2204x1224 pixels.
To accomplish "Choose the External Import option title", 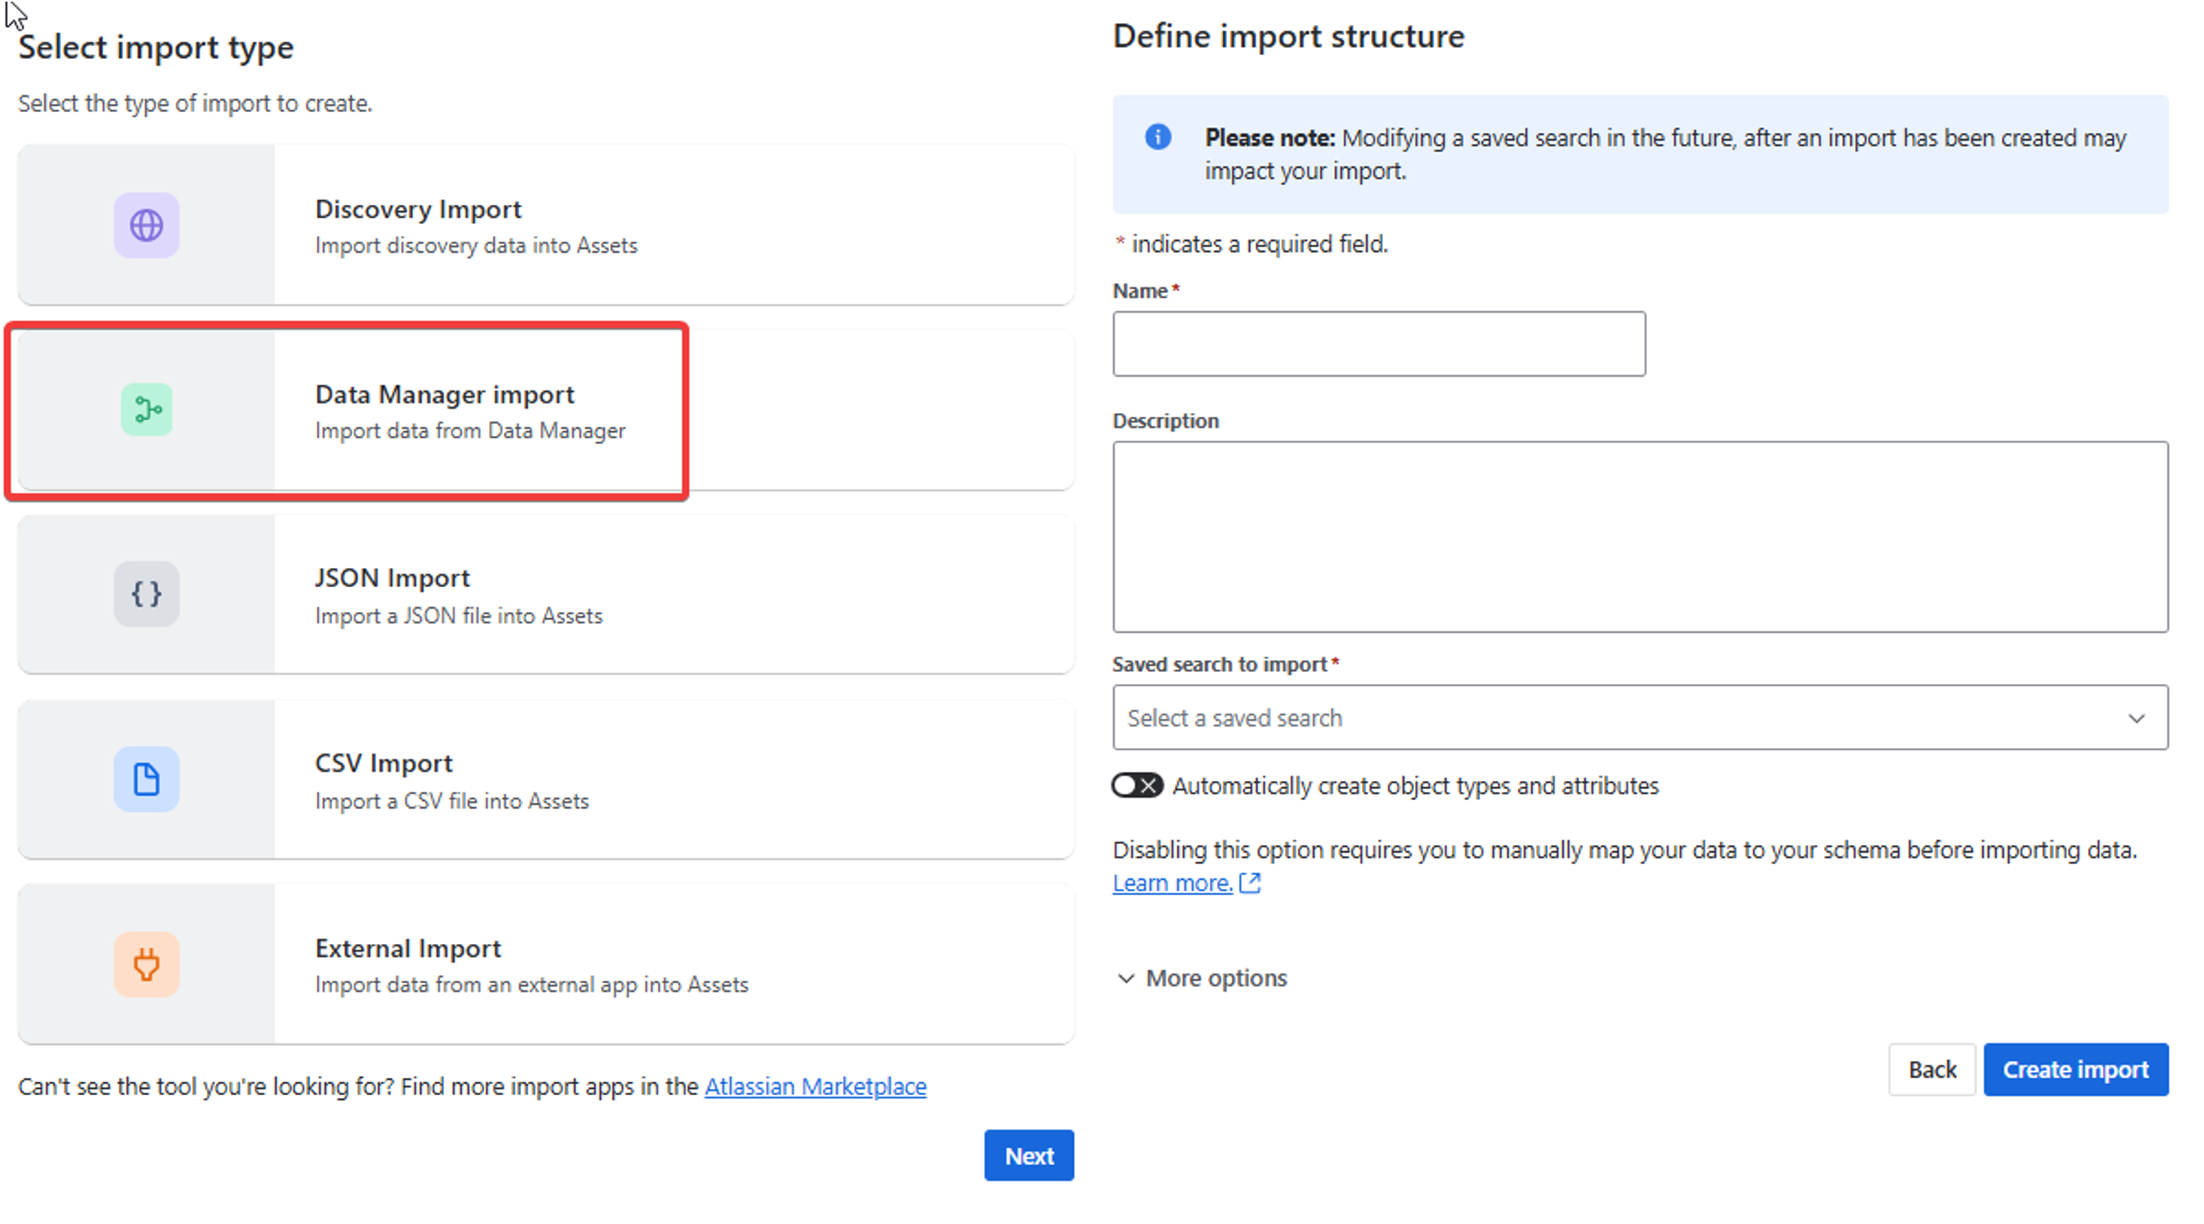I will tap(407, 949).
